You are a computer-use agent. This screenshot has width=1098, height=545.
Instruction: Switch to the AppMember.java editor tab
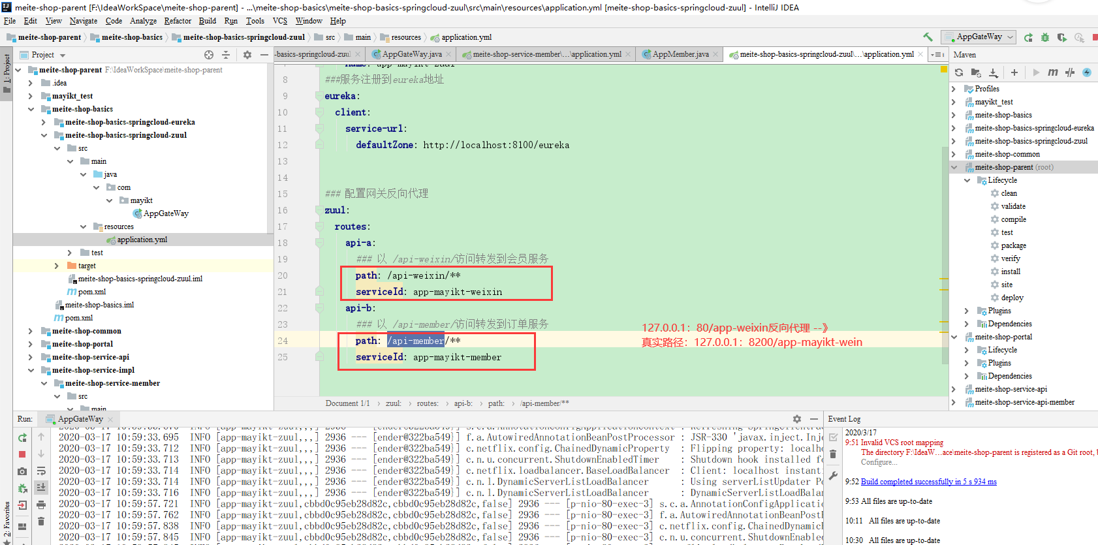click(680, 54)
